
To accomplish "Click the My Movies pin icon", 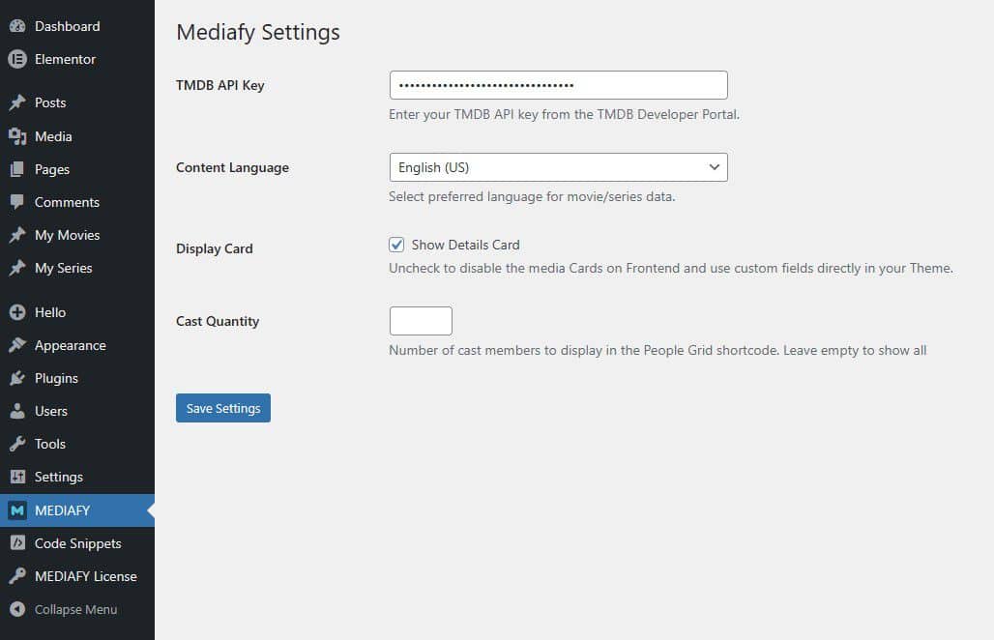I will (17, 235).
